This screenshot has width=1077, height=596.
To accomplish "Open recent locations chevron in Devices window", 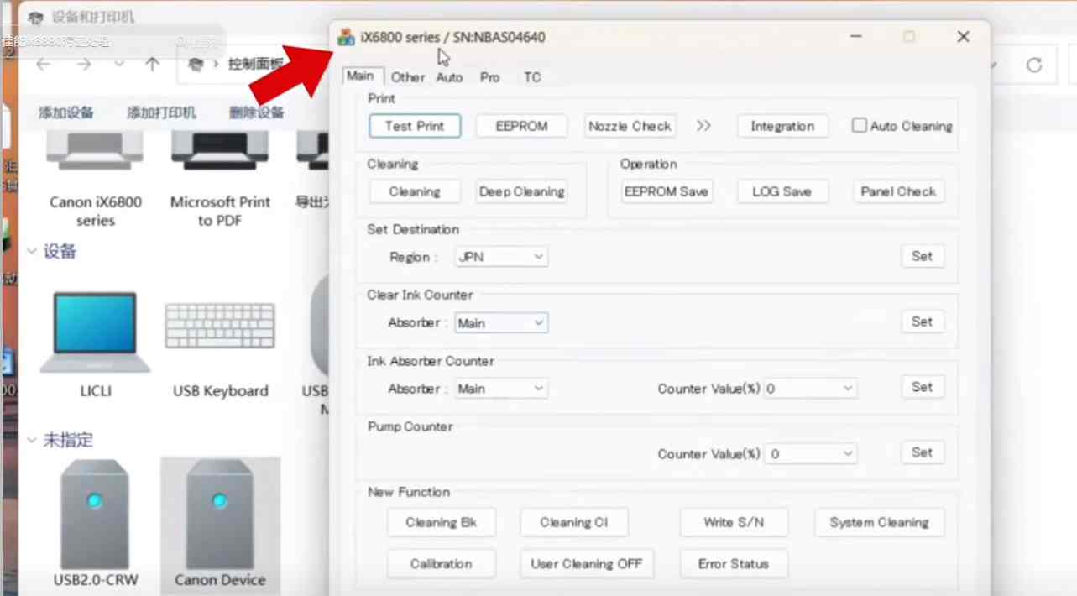I will 119,65.
